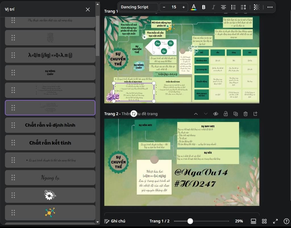
Task: Select the "Chất rắn kết tinh" layer
Action: [50, 143]
